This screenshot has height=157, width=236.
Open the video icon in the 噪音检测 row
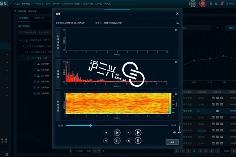tap(218, 111)
